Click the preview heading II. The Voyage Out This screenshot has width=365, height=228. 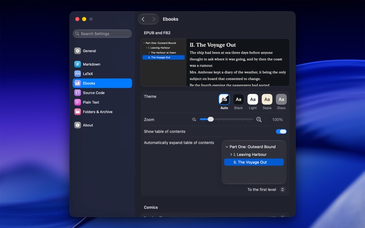(x=213, y=45)
